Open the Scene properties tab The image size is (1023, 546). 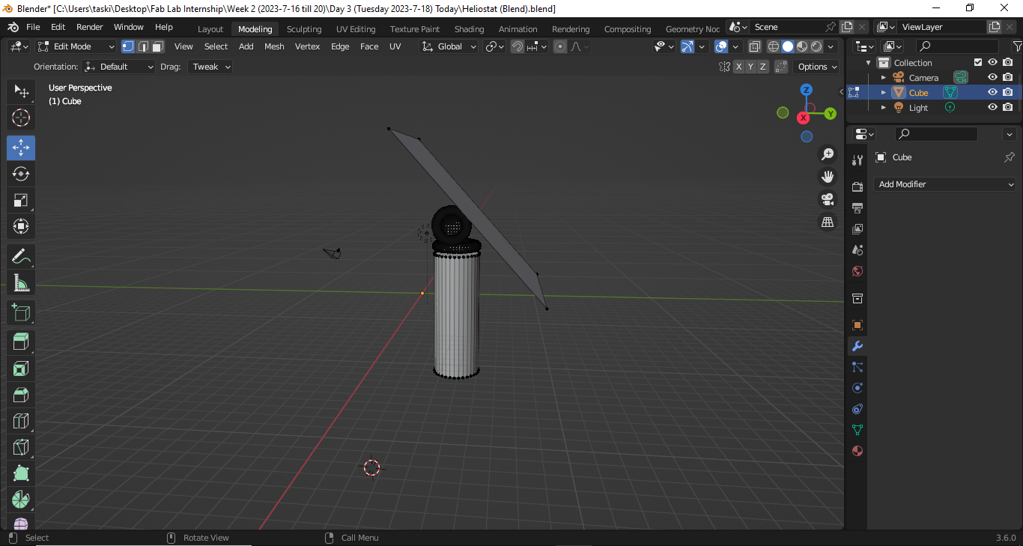pyautogui.click(x=857, y=249)
